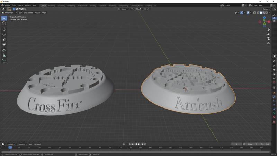Play the animation in reverse
The height and width of the screenshot is (156, 277).
pos(136,144)
